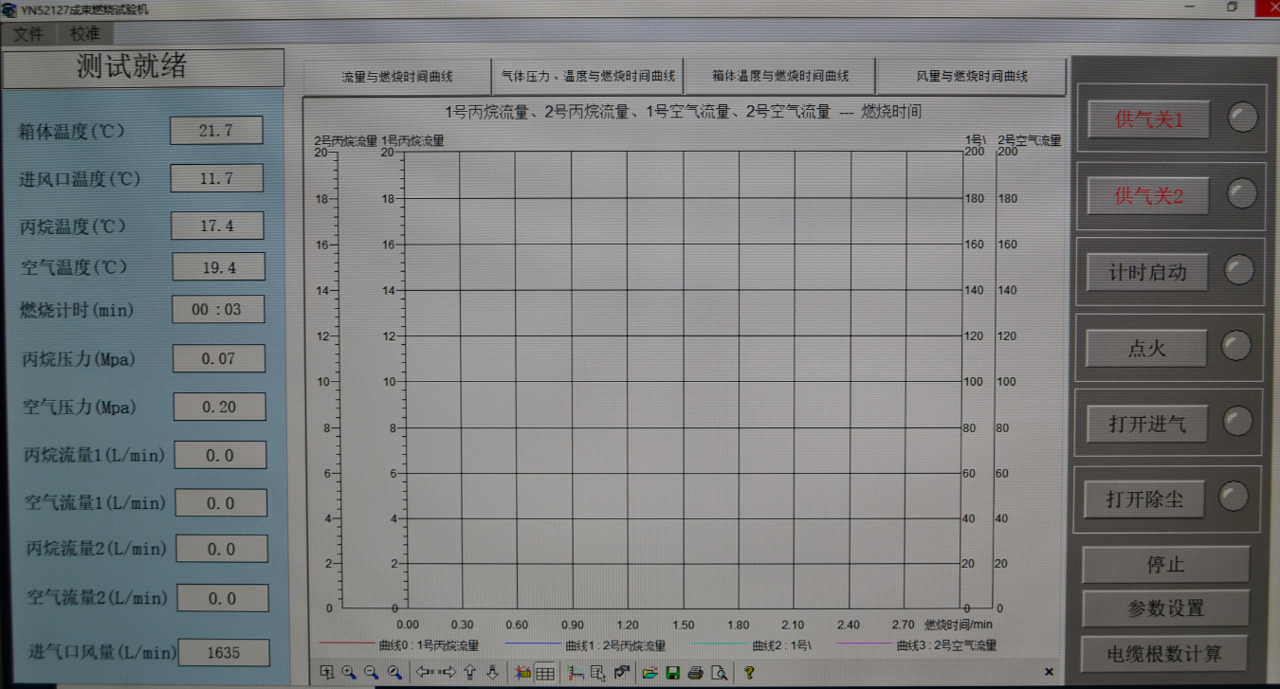Toggle the chart grid lines icon

(x=544, y=672)
